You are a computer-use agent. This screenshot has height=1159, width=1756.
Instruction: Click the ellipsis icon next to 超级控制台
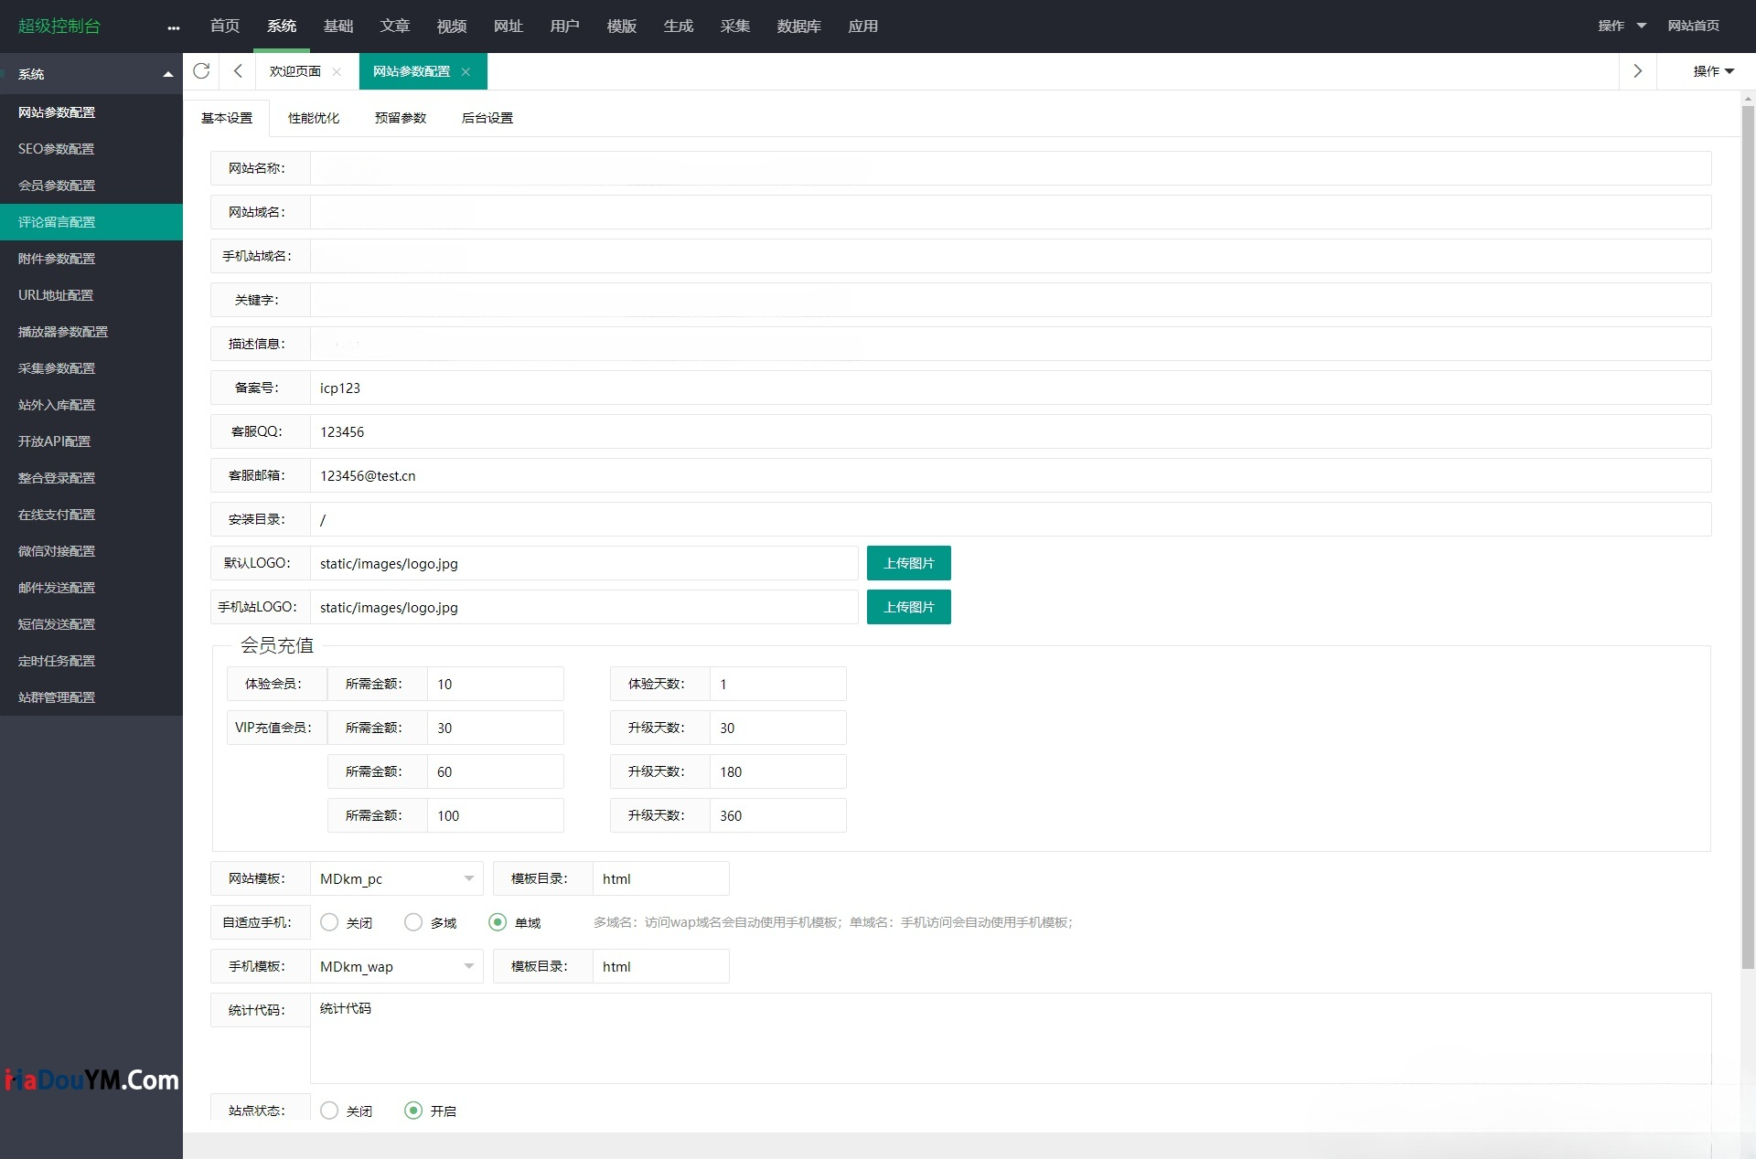pos(173,27)
